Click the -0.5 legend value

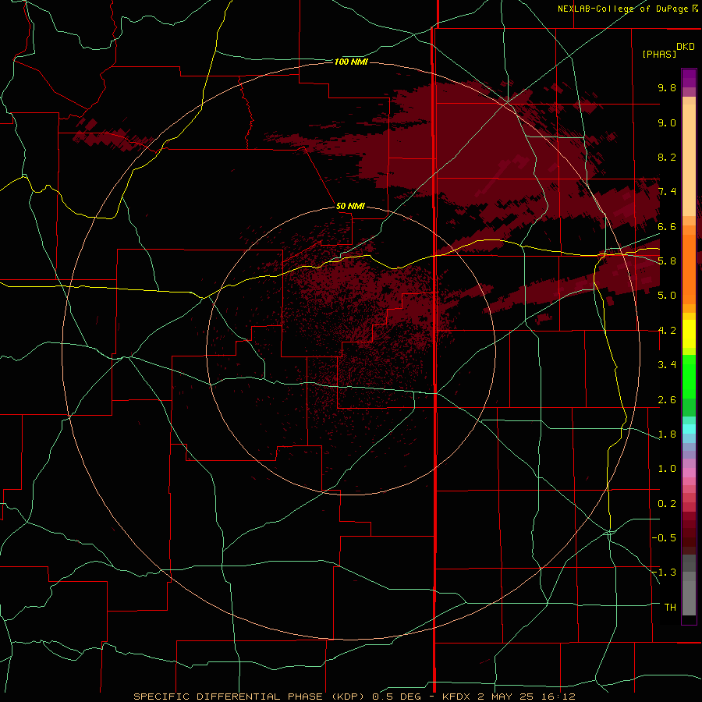[x=664, y=538]
